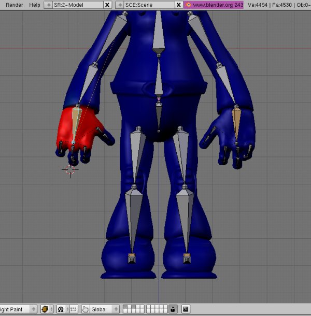Open the www.blender.org link
Image resolution: width=311 pixels, height=316 pixels.
click(218, 5)
